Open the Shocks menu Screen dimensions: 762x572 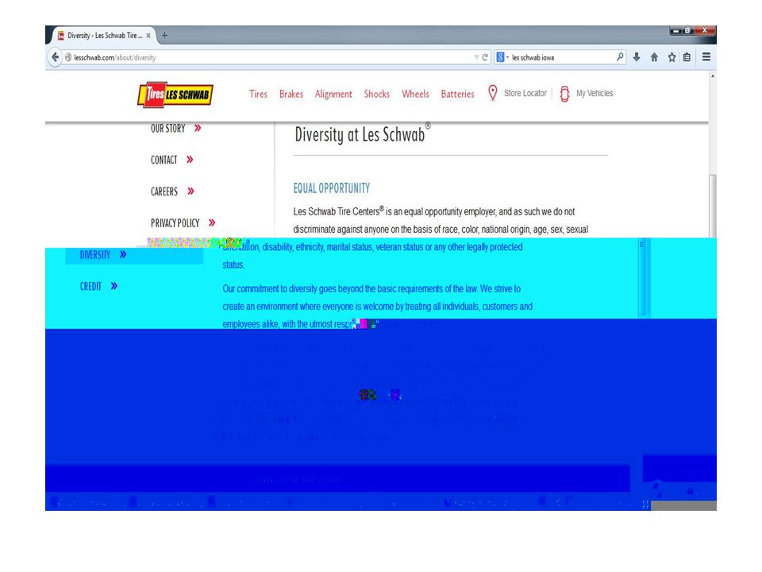click(376, 94)
